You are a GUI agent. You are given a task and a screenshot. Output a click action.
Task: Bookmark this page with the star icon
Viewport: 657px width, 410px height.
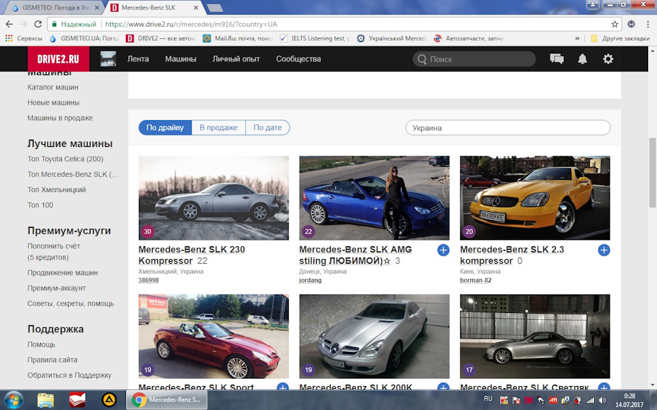[615, 25]
